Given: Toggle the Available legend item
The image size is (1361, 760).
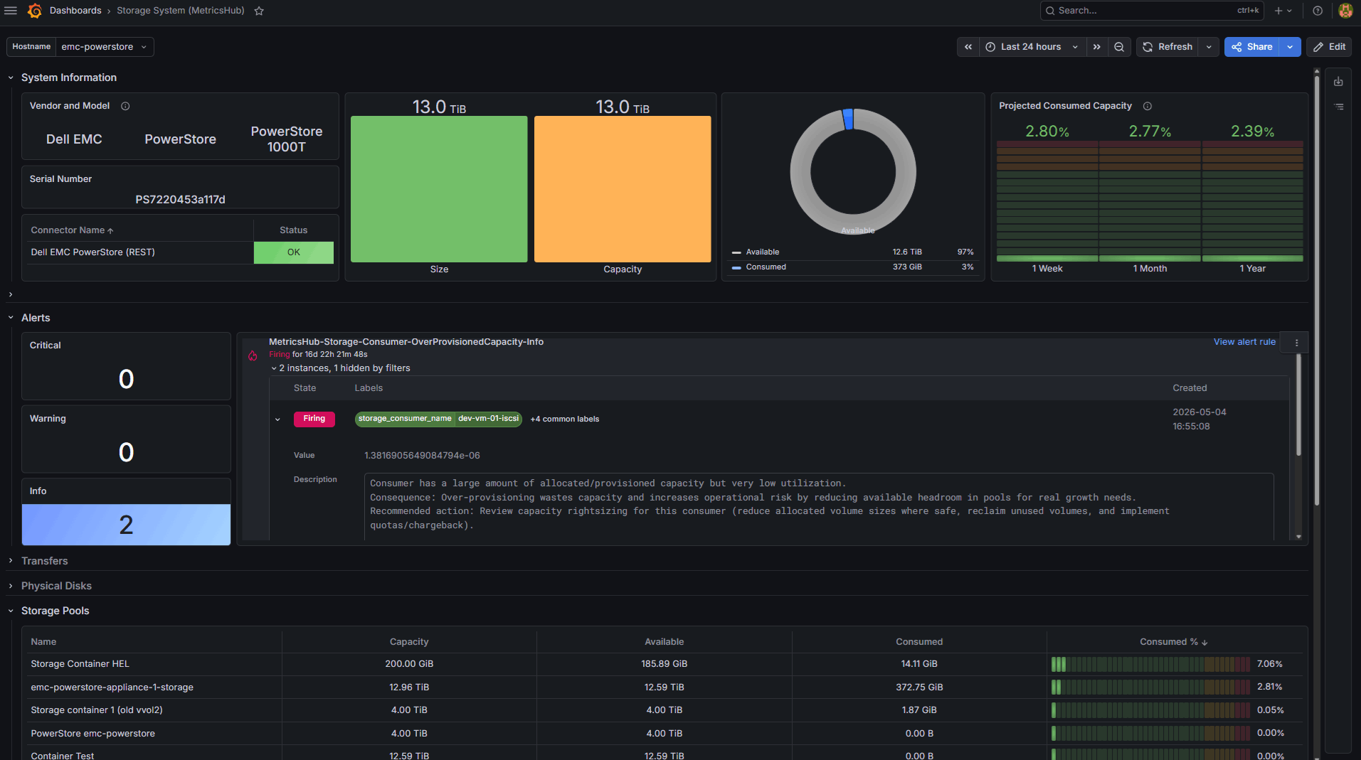Looking at the screenshot, I should pyautogui.click(x=762, y=252).
